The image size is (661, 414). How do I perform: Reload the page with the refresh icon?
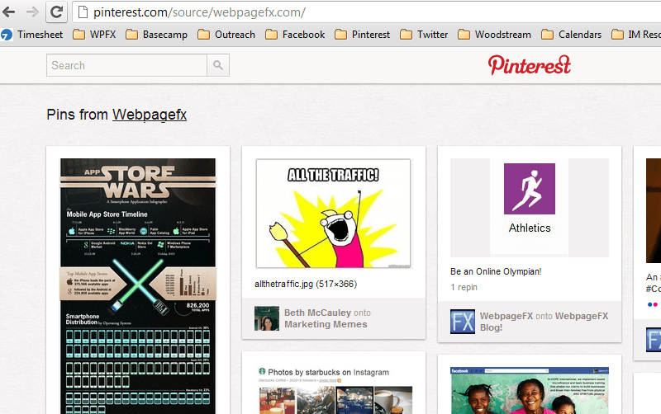coord(56,12)
